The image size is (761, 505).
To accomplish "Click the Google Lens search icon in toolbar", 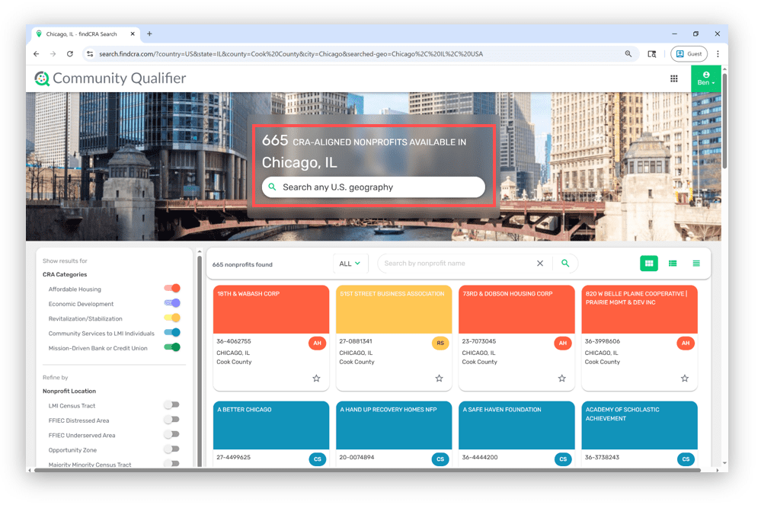I will 652,54.
